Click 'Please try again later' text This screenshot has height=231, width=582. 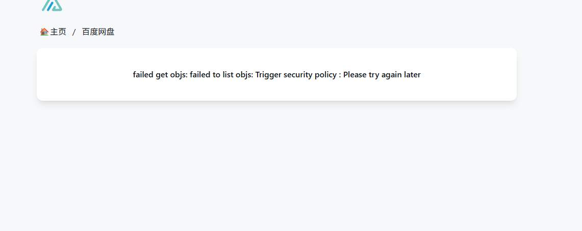point(382,75)
